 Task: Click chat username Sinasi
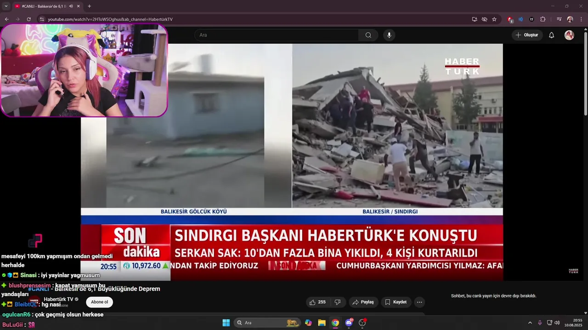coord(28,275)
